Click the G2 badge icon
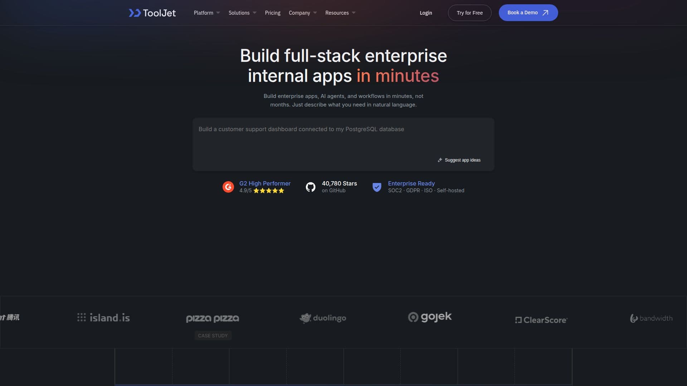Viewport: 687px width, 386px height. [228, 187]
